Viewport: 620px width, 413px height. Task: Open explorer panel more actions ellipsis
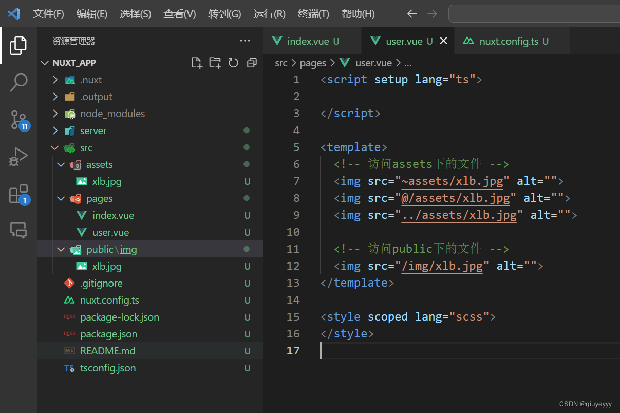point(245,41)
